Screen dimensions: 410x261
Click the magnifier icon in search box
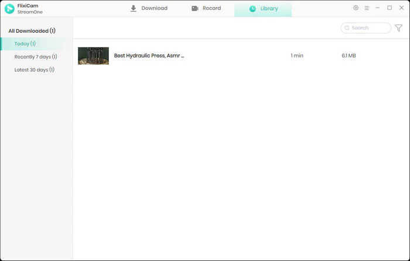[347, 28]
